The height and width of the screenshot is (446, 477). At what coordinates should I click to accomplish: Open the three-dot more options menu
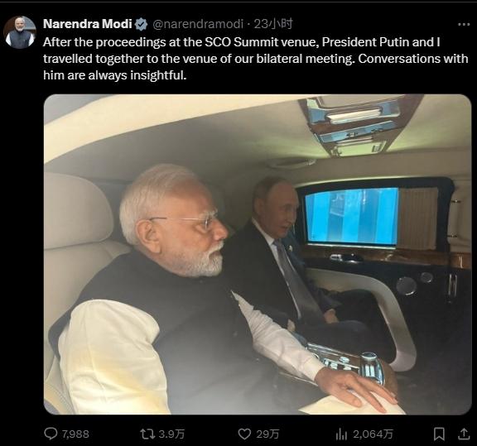tap(464, 24)
